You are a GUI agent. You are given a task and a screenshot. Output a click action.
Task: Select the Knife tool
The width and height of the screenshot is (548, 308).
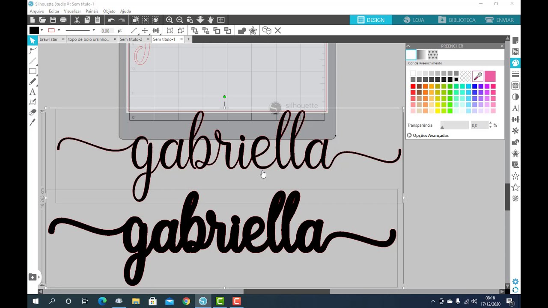click(x=33, y=123)
